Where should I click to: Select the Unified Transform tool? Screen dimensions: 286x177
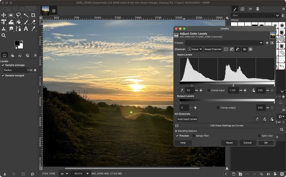[x=4, y=22]
